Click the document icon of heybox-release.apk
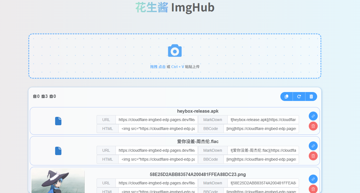The width and height of the screenshot is (360, 193). coord(58,121)
